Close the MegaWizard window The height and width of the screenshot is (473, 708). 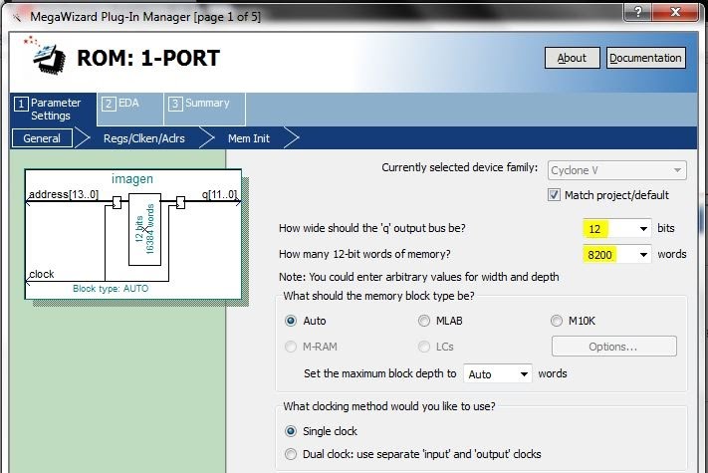[675, 12]
